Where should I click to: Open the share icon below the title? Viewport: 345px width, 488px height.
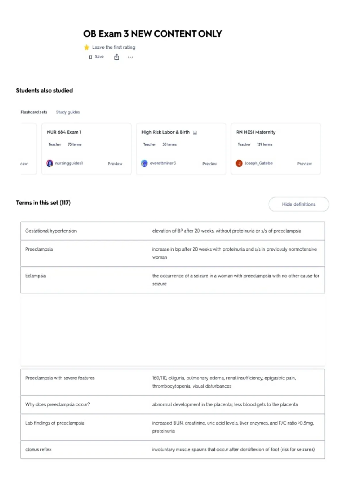click(x=117, y=57)
